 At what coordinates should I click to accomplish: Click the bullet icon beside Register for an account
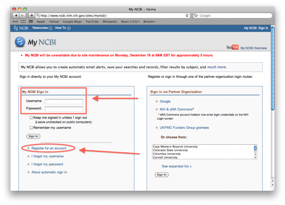point(28,148)
